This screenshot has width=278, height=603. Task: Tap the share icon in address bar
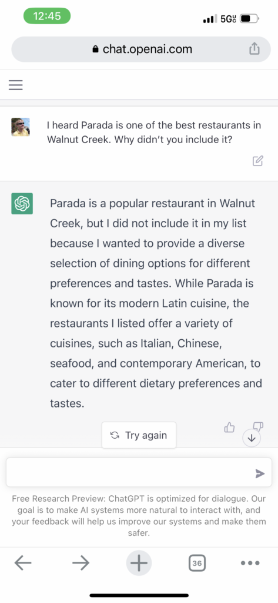click(254, 49)
